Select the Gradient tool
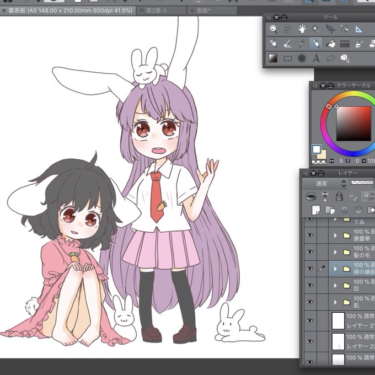The width and height of the screenshot is (375, 375). click(x=273, y=58)
